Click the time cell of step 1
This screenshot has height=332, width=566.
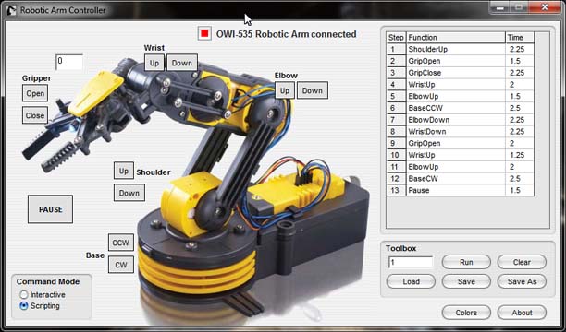[520, 49]
